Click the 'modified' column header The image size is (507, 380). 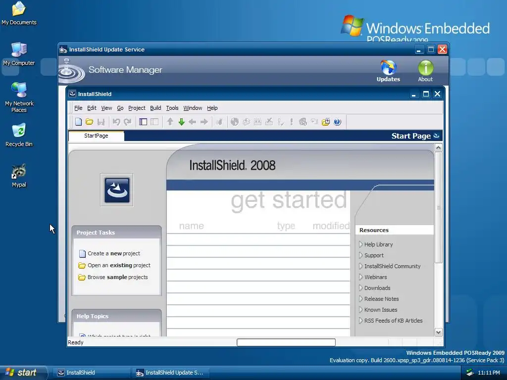click(331, 226)
